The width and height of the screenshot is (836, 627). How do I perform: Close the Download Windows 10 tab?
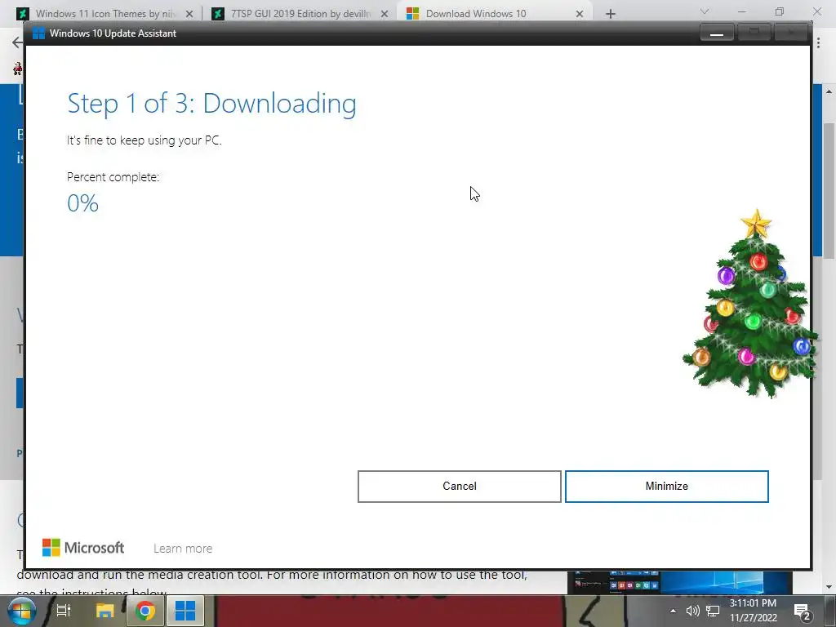[580, 14]
